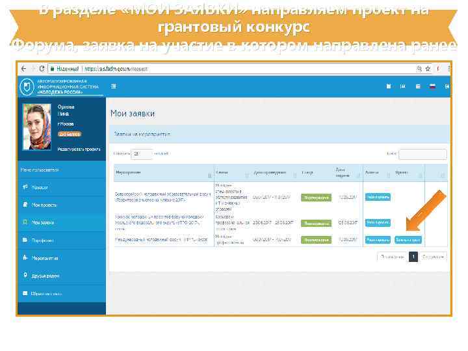Sort table by Даты проведения column

(x=275, y=172)
